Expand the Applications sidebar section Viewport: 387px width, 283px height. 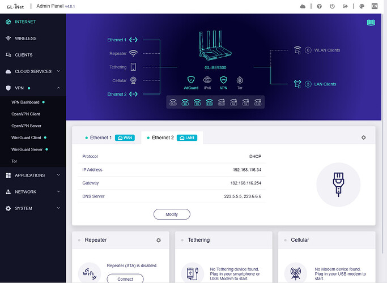(x=58, y=175)
